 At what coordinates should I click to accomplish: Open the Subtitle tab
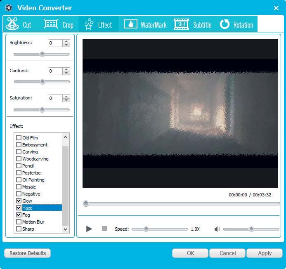click(x=193, y=24)
